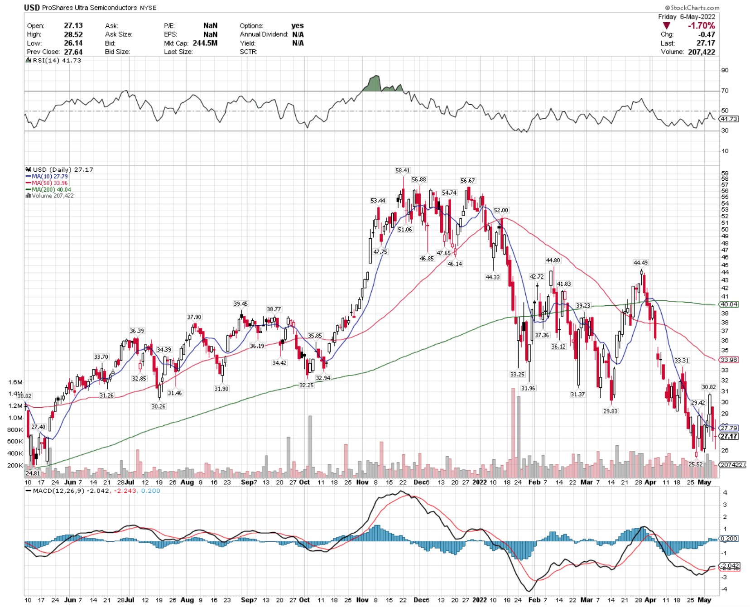750x607 pixels.
Task: Click the 58.41 peak price label
Action: point(403,170)
